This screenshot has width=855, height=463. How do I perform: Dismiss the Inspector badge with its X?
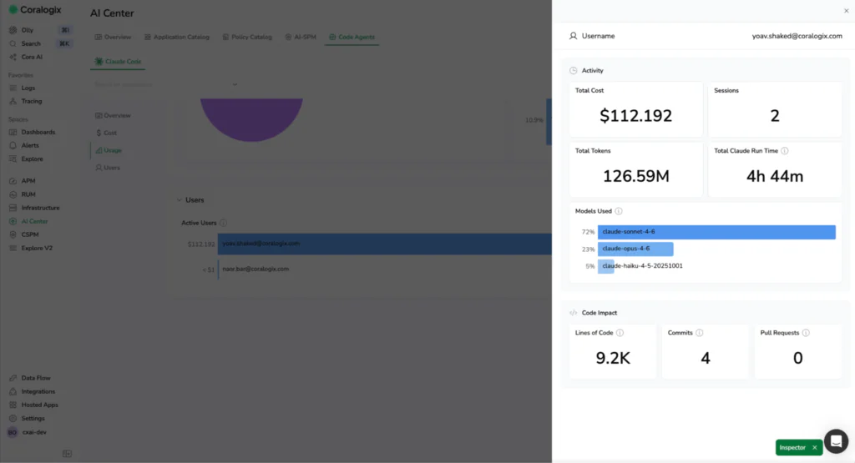[x=815, y=448]
